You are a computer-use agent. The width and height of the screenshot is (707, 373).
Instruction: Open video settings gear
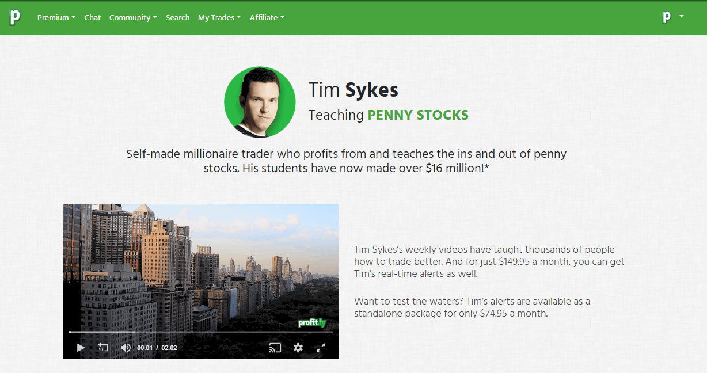(298, 348)
